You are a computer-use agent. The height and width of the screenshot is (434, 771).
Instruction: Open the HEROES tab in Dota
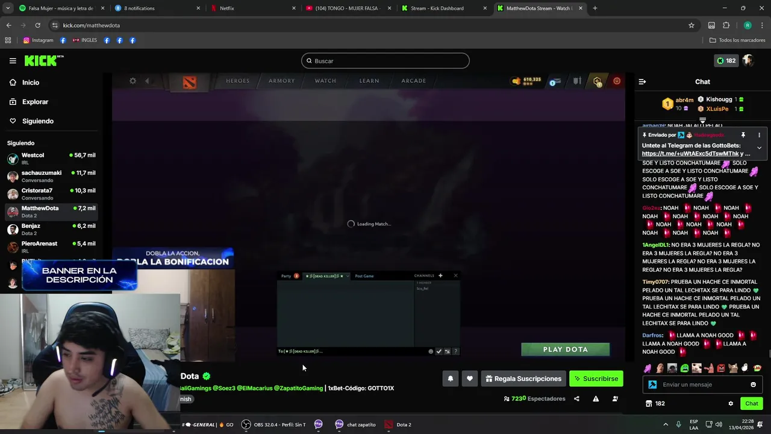pyautogui.click(x=237, y=81)
